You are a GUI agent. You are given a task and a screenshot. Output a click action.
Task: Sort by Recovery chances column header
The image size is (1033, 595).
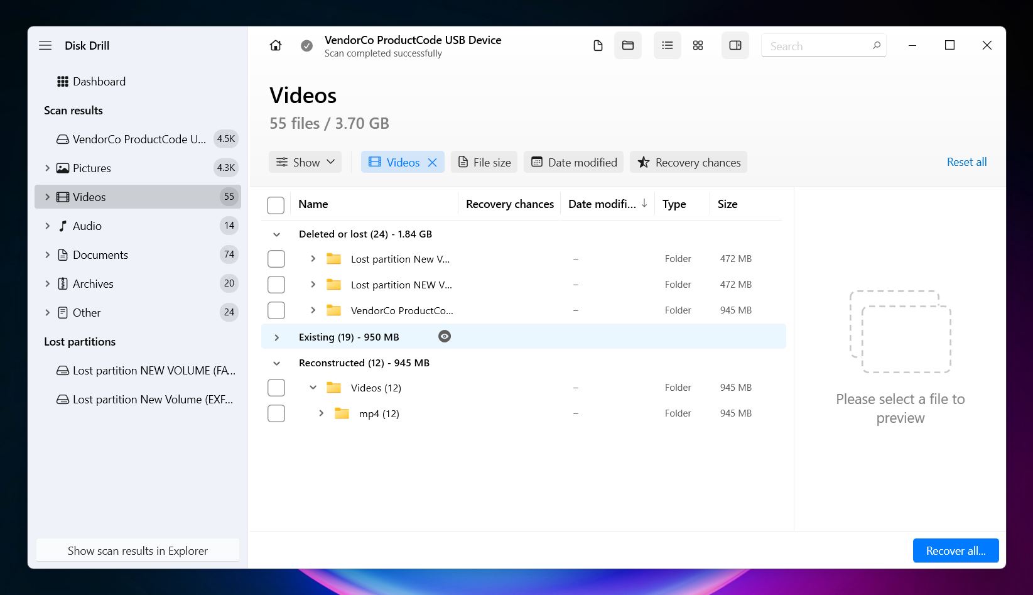tap(510, 204)
